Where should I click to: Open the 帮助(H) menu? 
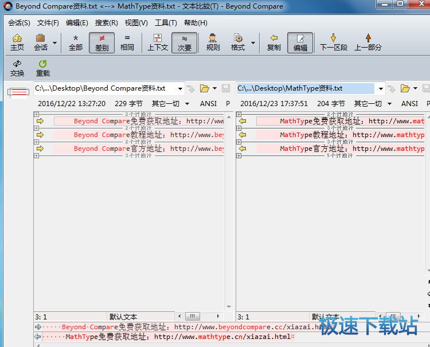pyautogui.click(x=196, y=23)
